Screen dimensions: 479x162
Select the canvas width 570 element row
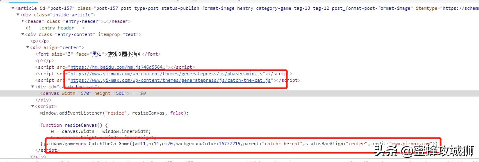[x=239, y=94]
